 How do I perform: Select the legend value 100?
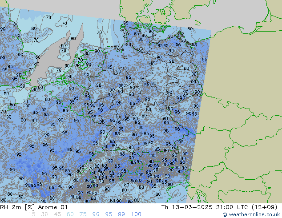136,214
